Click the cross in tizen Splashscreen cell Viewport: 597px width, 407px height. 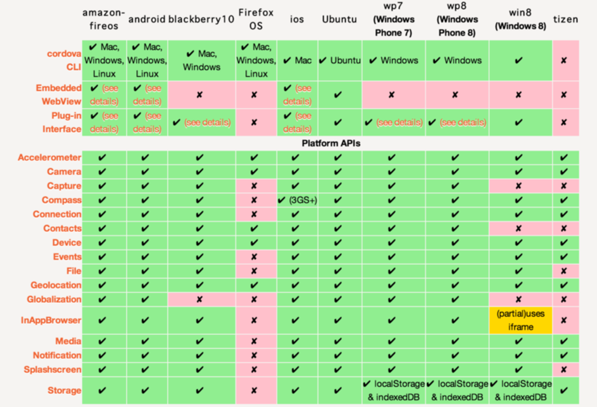(563, 369)
